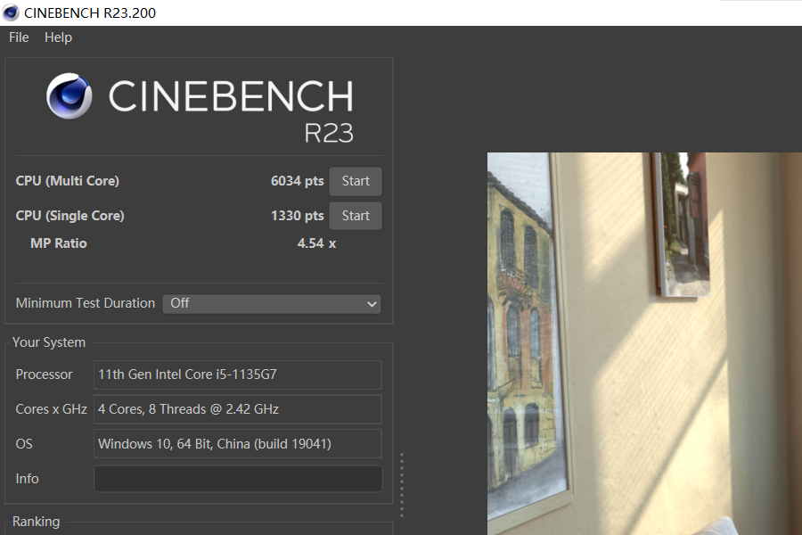Click the 1330 pts single core score
Screen dimensions: 802x535
point(297,216)
